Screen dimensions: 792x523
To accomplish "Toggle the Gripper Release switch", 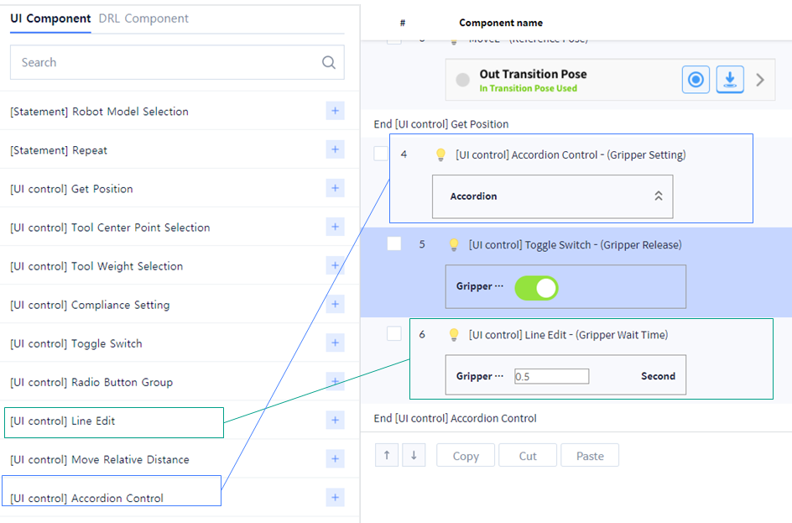I will [x=535, y=288].
